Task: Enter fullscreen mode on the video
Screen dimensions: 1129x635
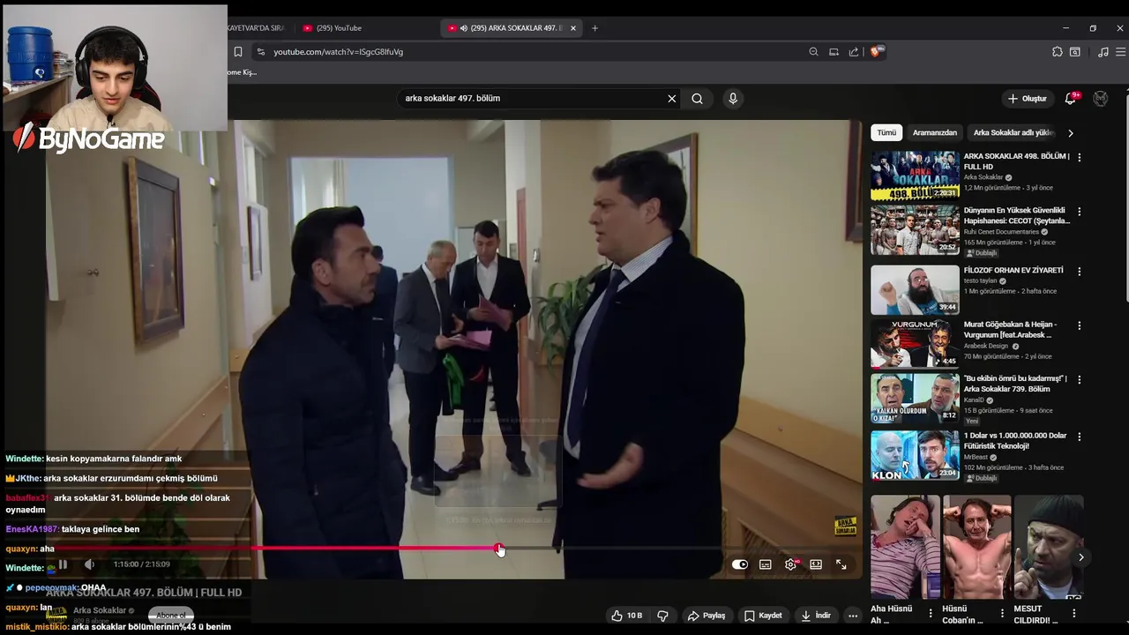Action: tap(841, 564)
